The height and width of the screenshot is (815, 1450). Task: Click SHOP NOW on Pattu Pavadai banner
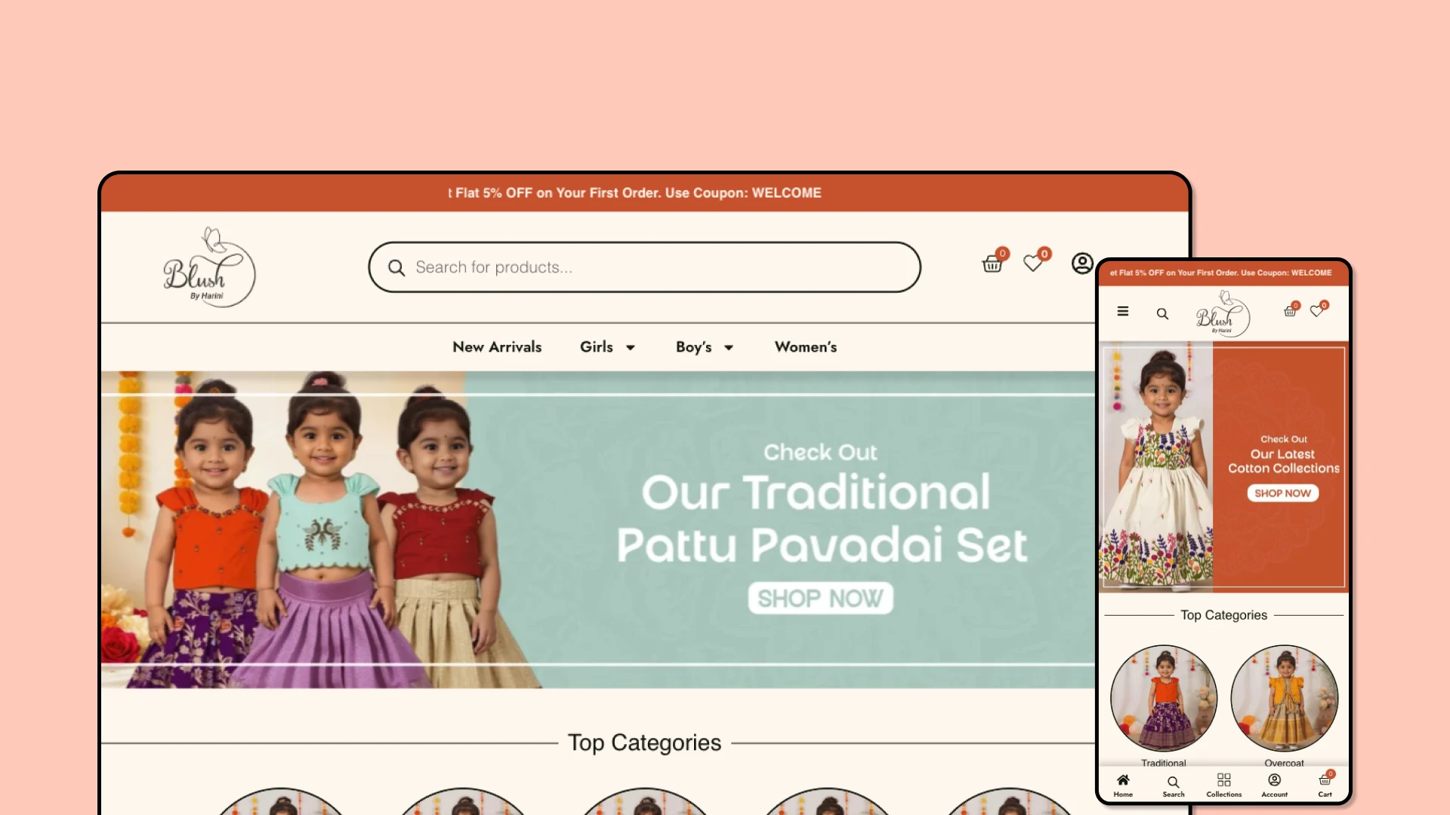[x=821, y=598]
